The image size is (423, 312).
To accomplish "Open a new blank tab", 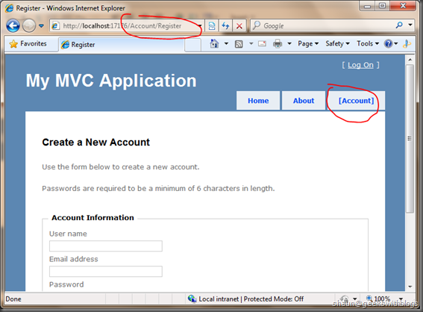I will click(x=193, y=45).
